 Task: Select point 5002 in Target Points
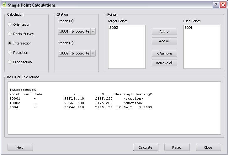(113, 28)
